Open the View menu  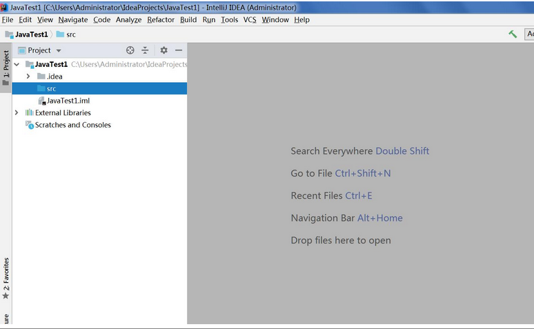tap(45, 20)
